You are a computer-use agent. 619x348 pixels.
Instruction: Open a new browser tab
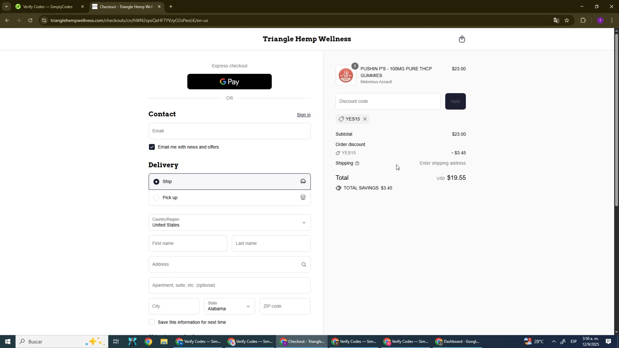tap(171, 7)
